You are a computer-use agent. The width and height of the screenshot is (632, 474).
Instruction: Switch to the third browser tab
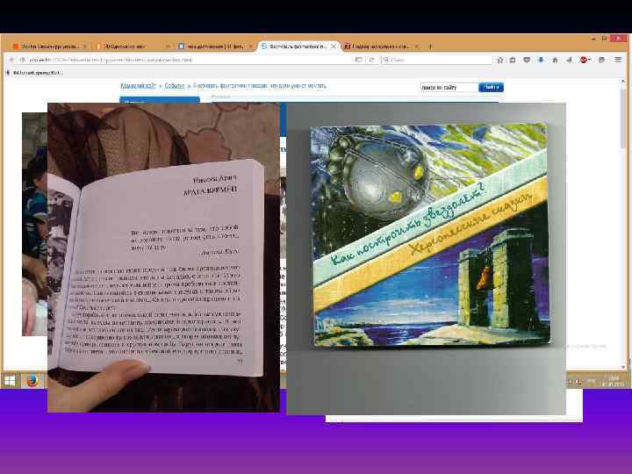click(x=216, y=47)
